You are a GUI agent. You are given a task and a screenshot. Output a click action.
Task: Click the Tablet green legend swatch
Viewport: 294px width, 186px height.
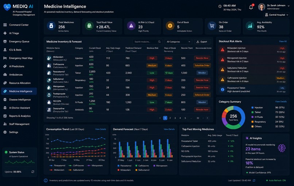(252, 112)
